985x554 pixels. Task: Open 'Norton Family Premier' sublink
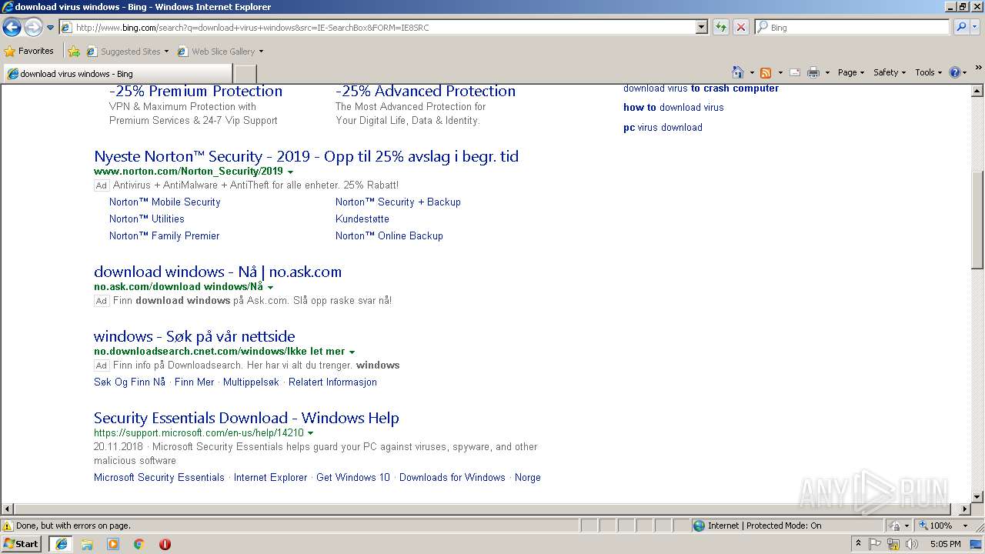165,235
